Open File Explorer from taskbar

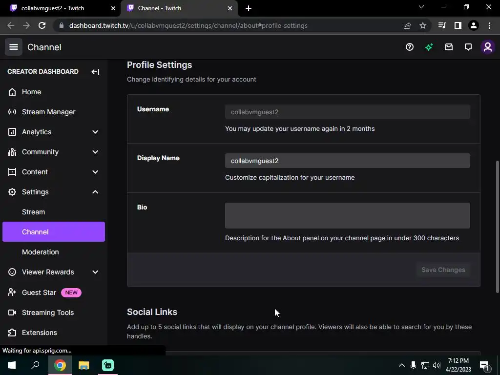tap(84, 365)
